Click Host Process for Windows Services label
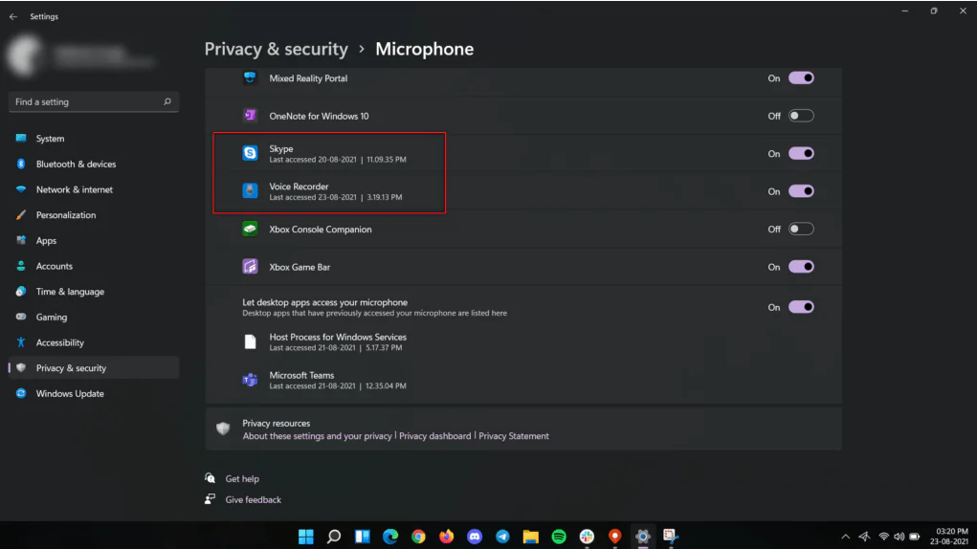The image size is (977, 549). [x=338, y=337]
